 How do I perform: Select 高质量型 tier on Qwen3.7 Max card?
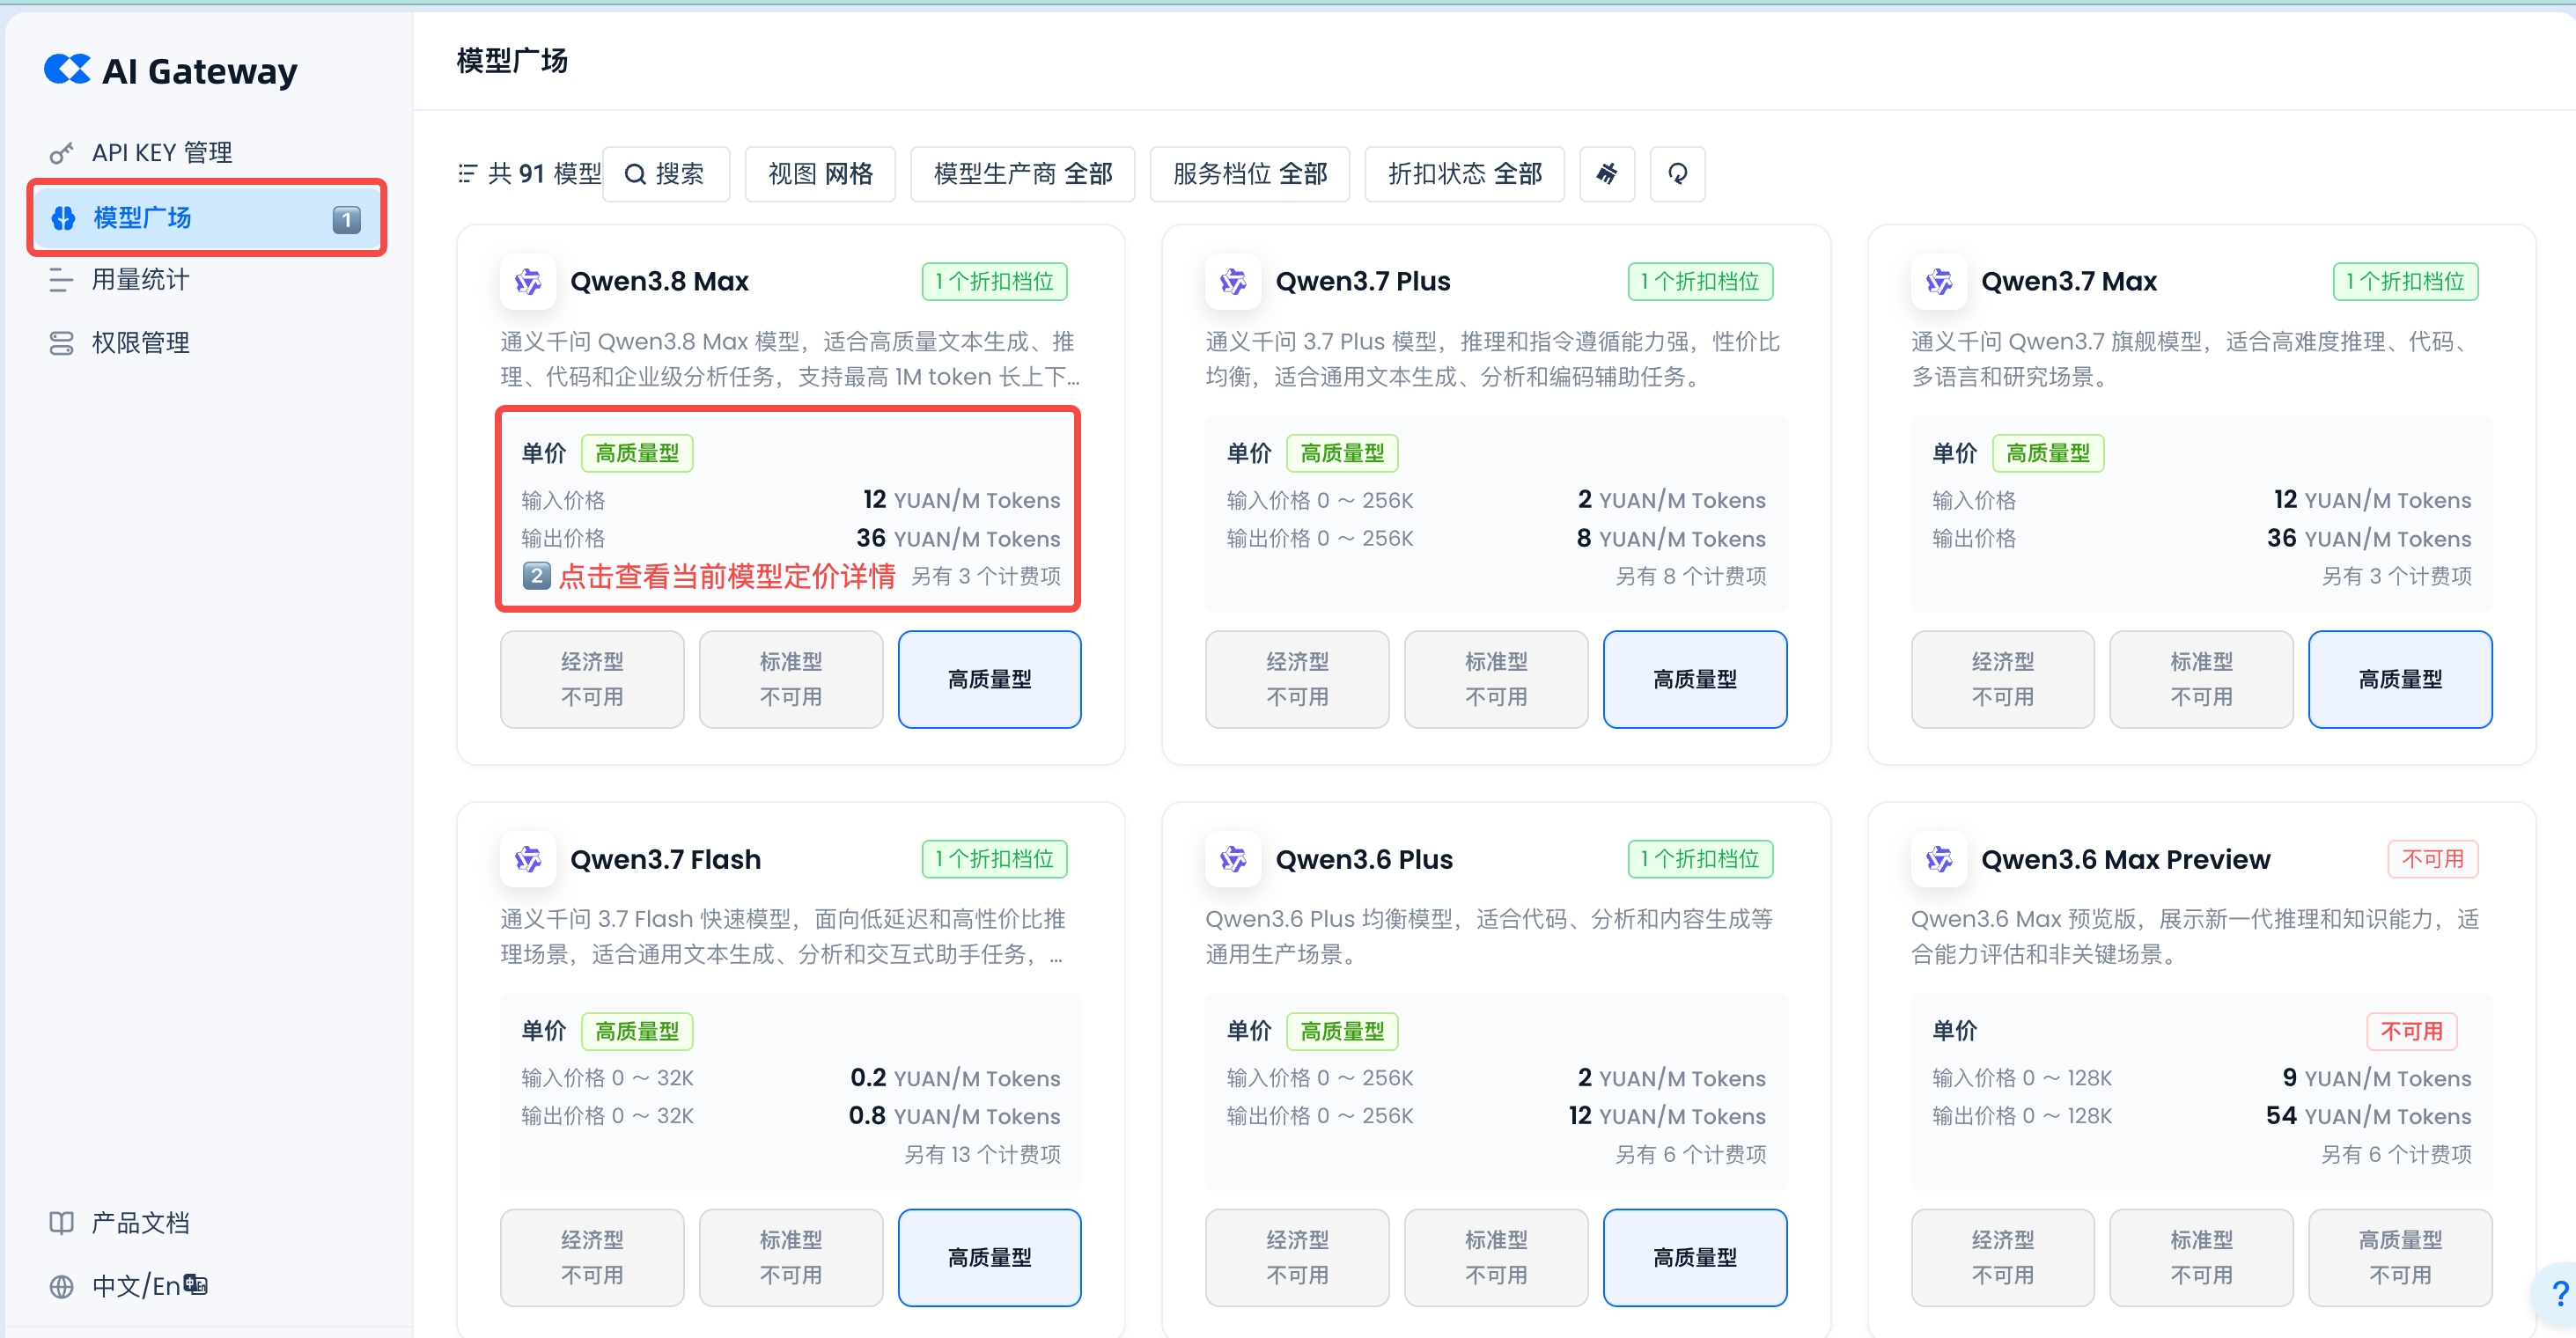click(2400, 680)
